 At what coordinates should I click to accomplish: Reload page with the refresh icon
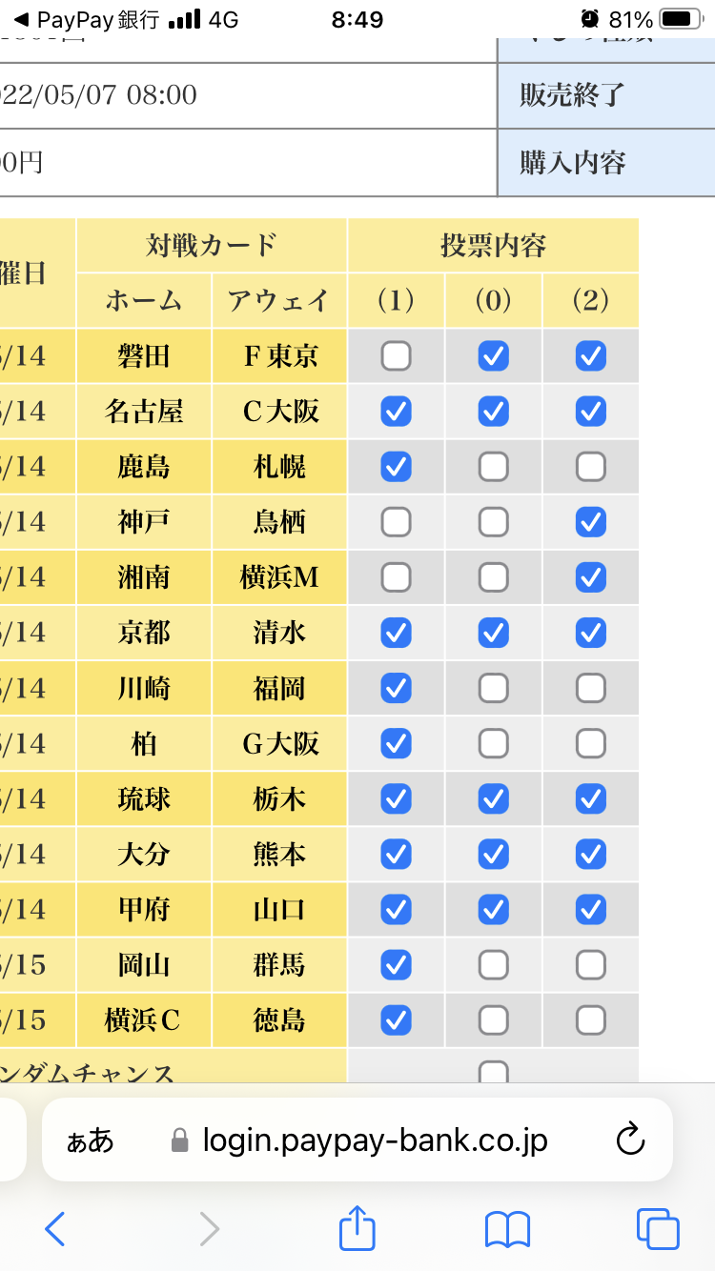631,1140
